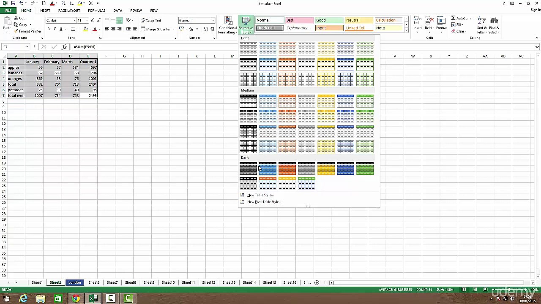The height and width of the screenshot is (304, 541).
Task: Open Insert Function fx button
Action: tap(64, 47)
